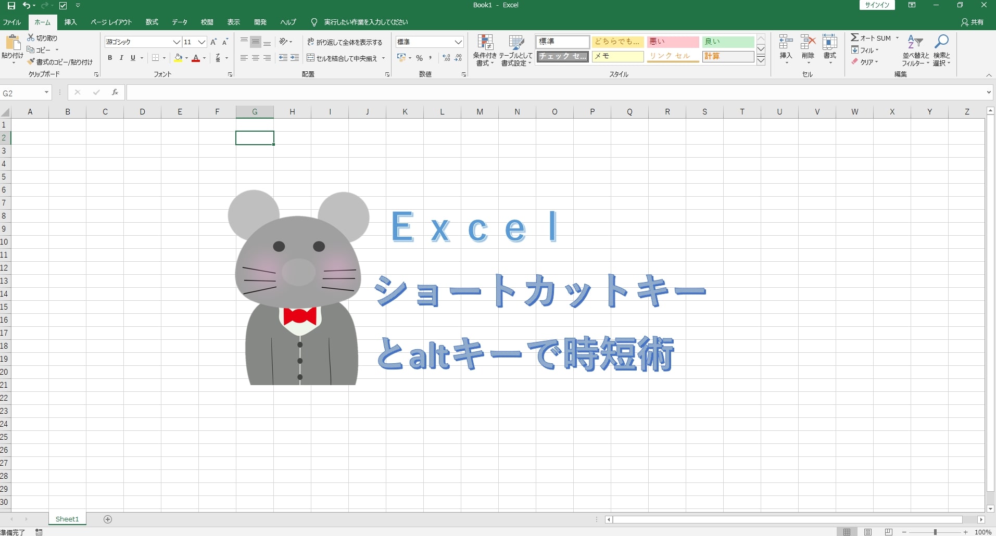996x536 pixels.
Task: Switch to Page Layout view in status bar
Action: click(x=868, y=532)
